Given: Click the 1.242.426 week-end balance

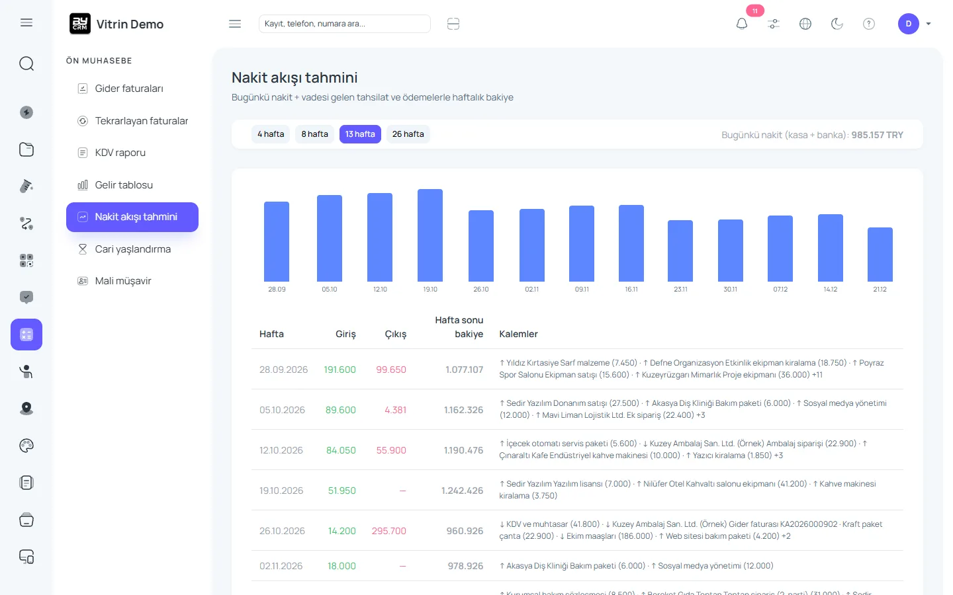Looking at the screenshot, I should point(463,491).
